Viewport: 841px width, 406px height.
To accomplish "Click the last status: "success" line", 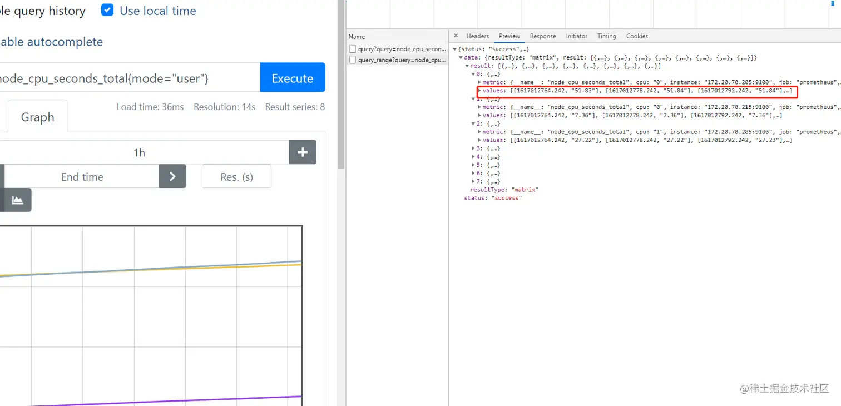I will [493, 198].
